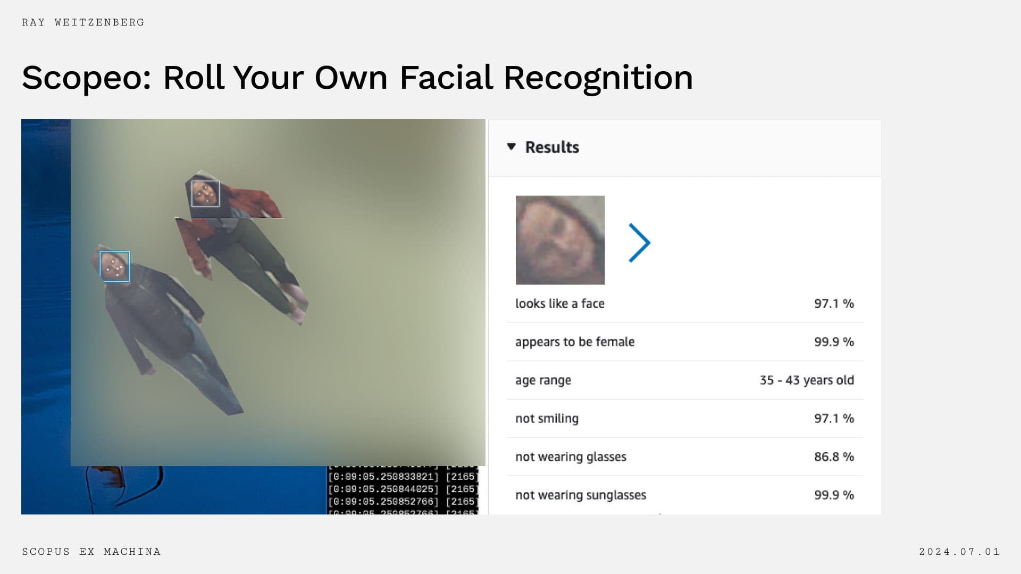The image size is (1021, 574).
Task: Click the 'Ray Weitzenberg' header text
Action: pos(83,22)
